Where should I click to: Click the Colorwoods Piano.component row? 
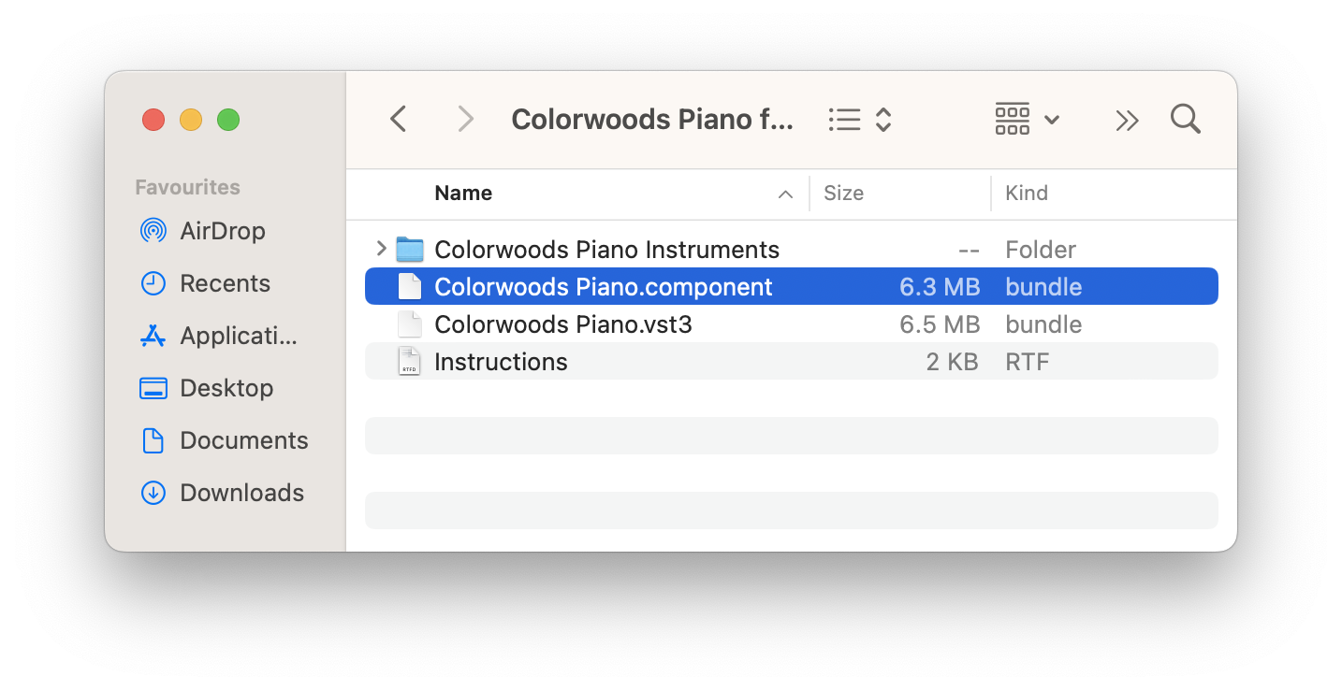[604, 287]
